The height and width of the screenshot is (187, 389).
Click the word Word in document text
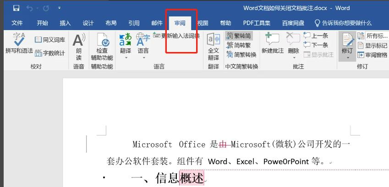pos(218,161)
